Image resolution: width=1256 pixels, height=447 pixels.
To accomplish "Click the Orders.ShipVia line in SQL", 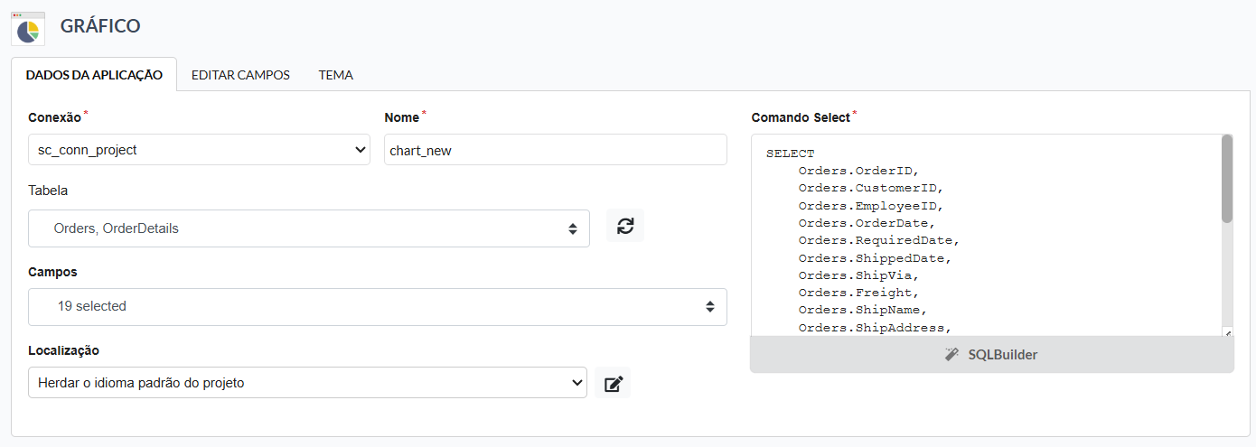I will point(858,275).
